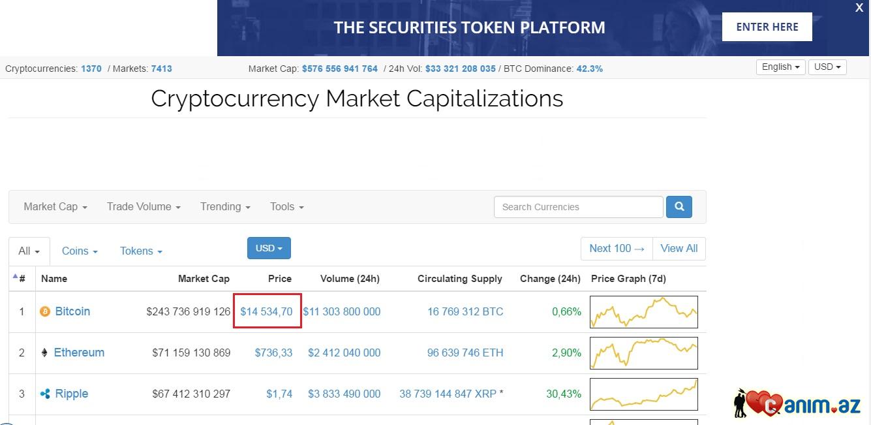Close the ad banner with X

click(859, 8)
